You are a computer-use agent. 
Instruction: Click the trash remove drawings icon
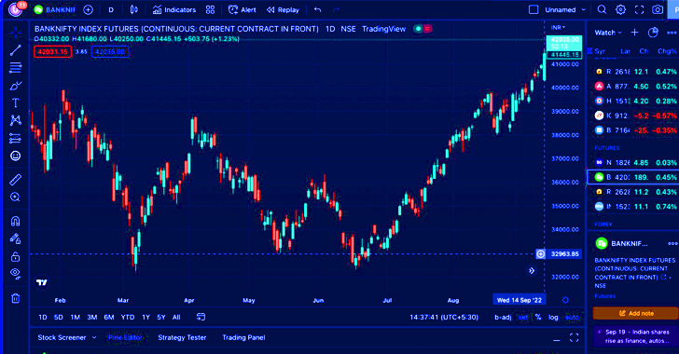click(x=16, y=298)
